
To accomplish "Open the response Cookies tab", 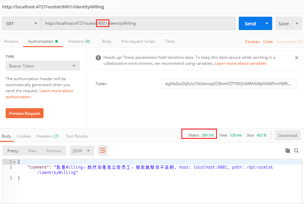I will pyautogui.click(x=24, y=136).
